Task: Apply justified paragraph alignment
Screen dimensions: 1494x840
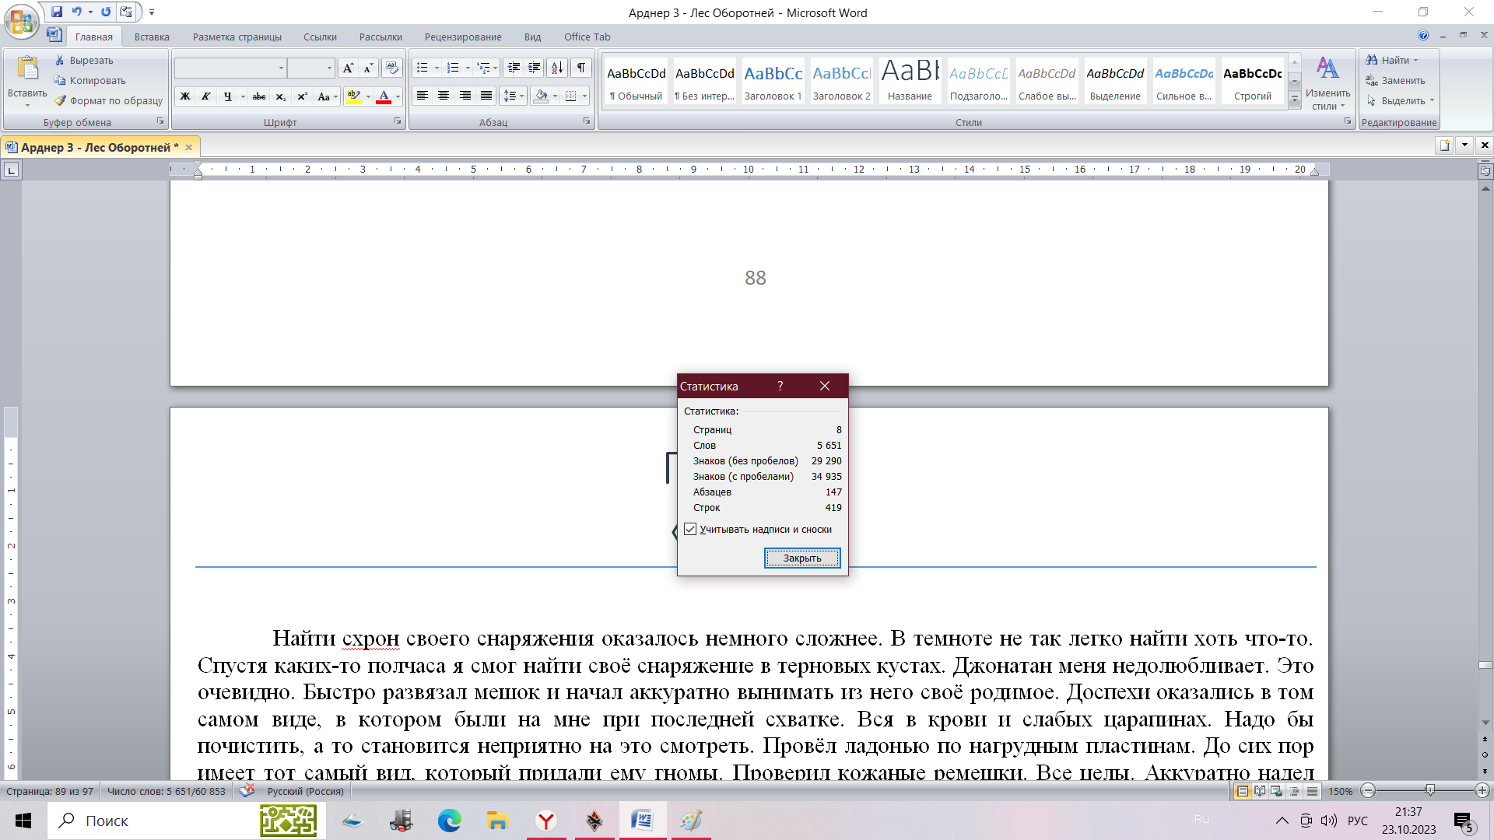Action: point(486,96)
